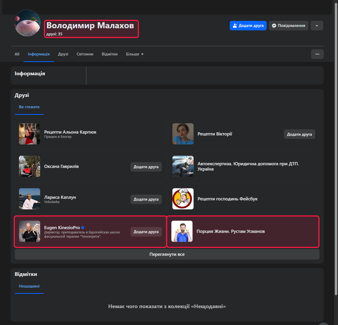338x325 pixels.
Task: Open Лариса Каплун avatar
Action: [x=30, y=199]
